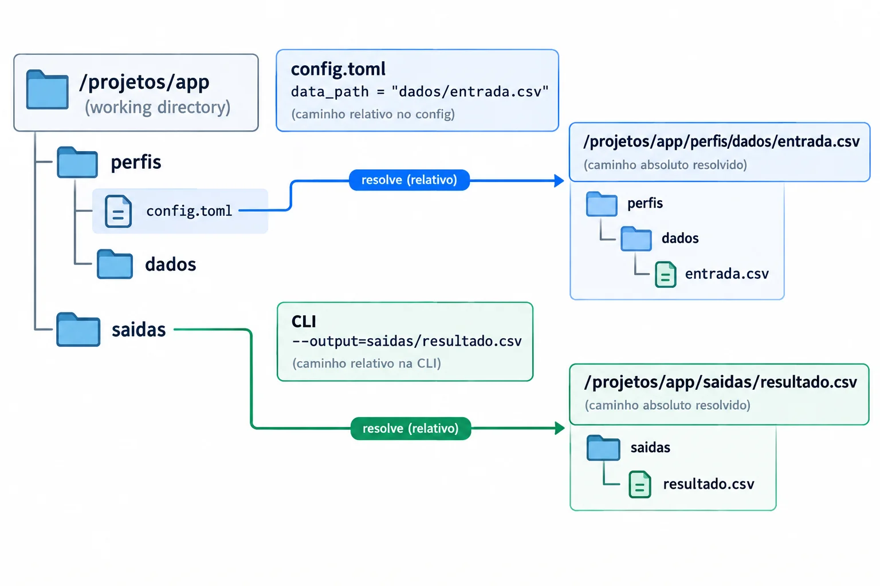880x586 pixels.
Task: Click '(caminho absoluto resolvido)' under entrada.csv path
Action: 665,165
